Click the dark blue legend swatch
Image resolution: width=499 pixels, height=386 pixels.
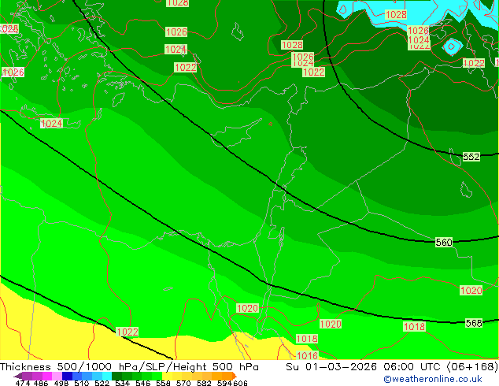(67, 376)
